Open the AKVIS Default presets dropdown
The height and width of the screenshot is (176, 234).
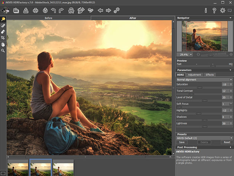pyautogui.click(x=204, y=138)
